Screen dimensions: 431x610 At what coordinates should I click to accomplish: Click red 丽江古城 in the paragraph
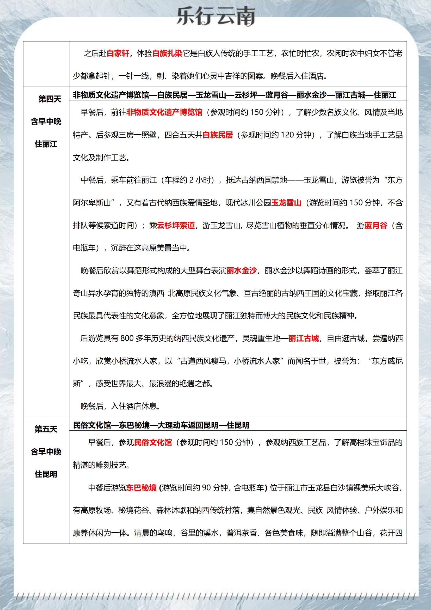pos(304,338)
